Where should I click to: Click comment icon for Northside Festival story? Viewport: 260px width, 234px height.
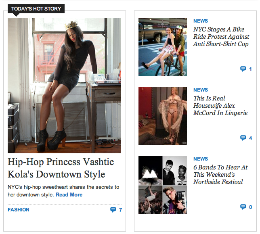(243, 207)
